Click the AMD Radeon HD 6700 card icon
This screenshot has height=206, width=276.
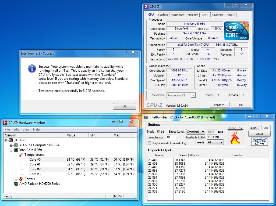pos(16,184)
